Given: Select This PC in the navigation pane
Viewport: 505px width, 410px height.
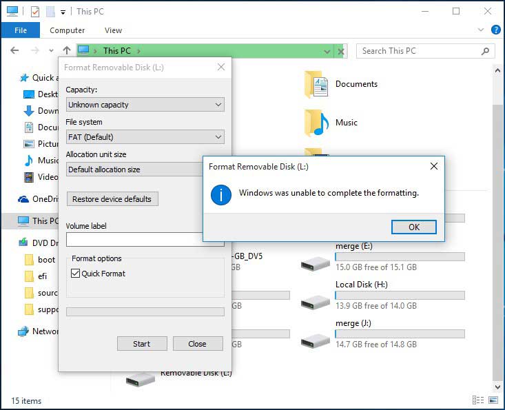Looking at the screenshot, I should click(38, 221).
